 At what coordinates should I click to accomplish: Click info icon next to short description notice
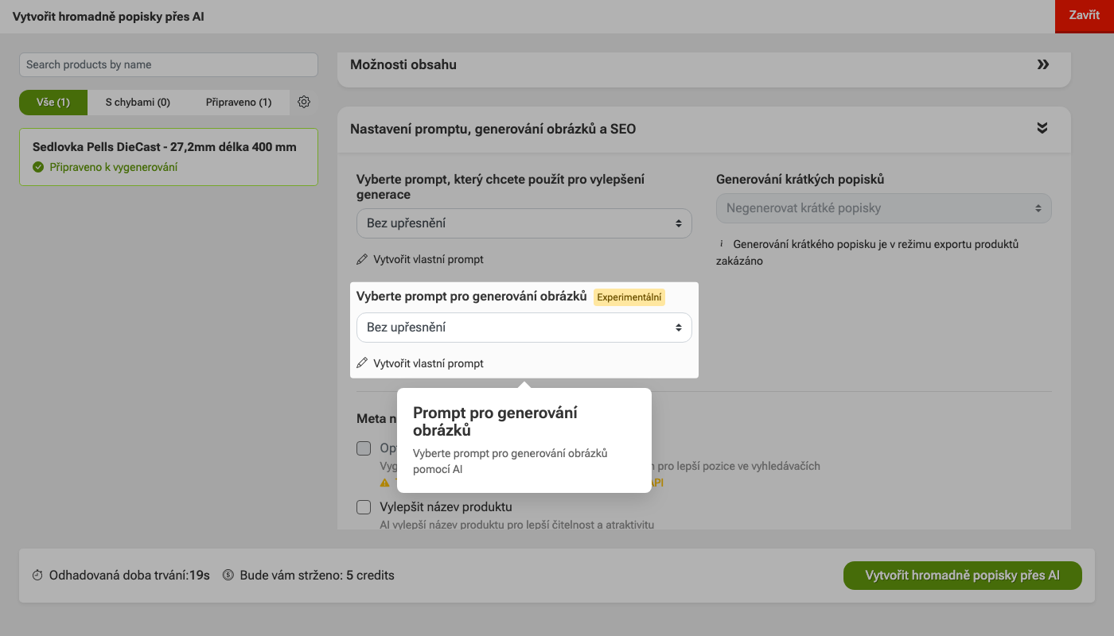click(722, 244)
